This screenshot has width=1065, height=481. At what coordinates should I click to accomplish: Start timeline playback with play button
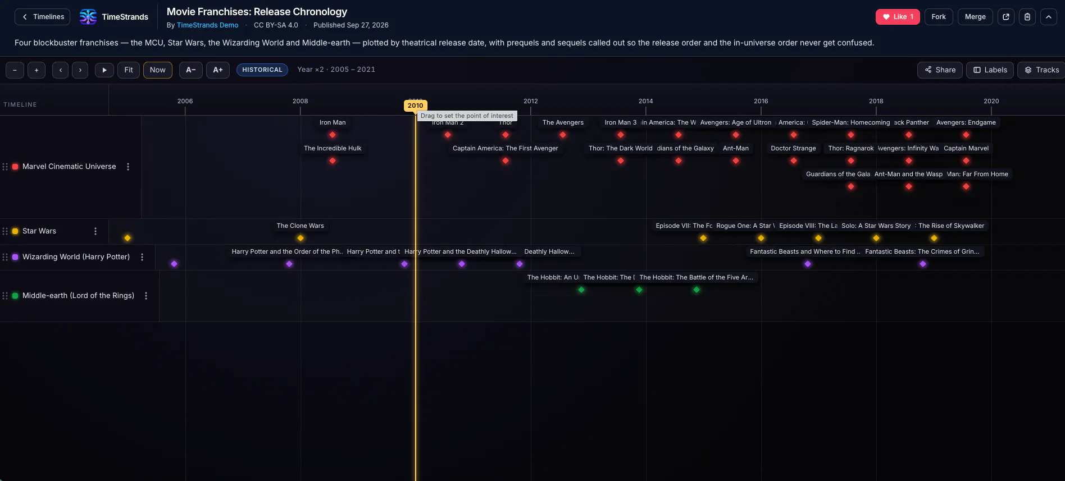(104, 70)
